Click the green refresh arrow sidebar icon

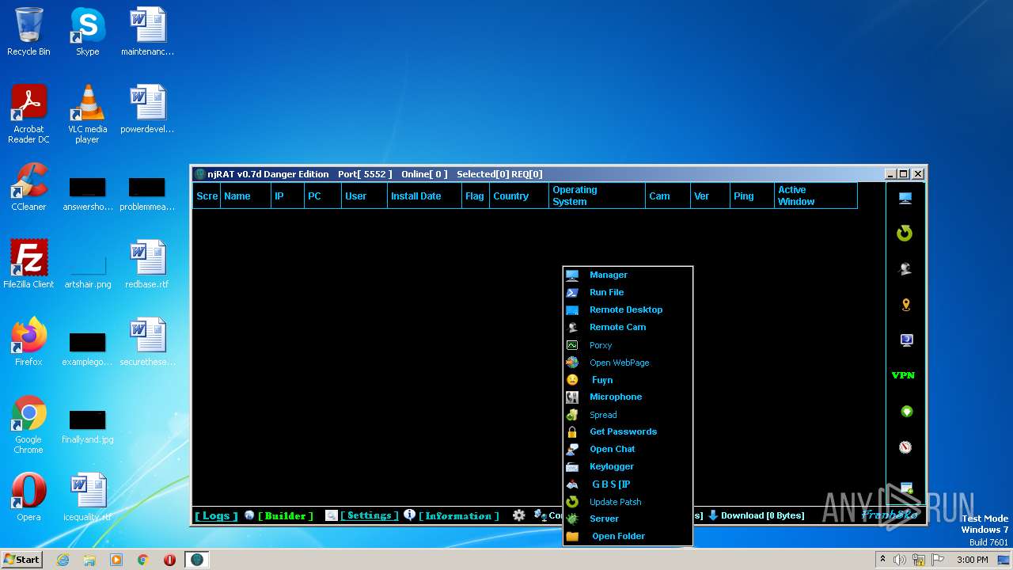coord(905,234)
